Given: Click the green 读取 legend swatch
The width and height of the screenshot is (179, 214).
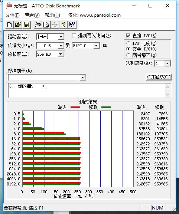Looking at the screenshot, I should coord(106,107).
